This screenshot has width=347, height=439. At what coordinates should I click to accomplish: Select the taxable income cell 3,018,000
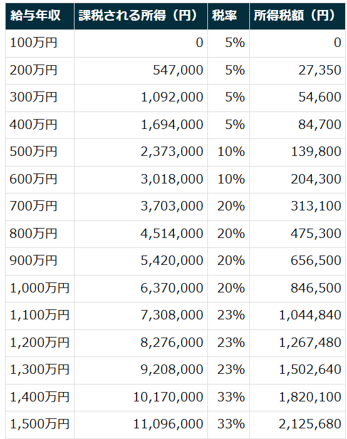click(x=141, y=179)
